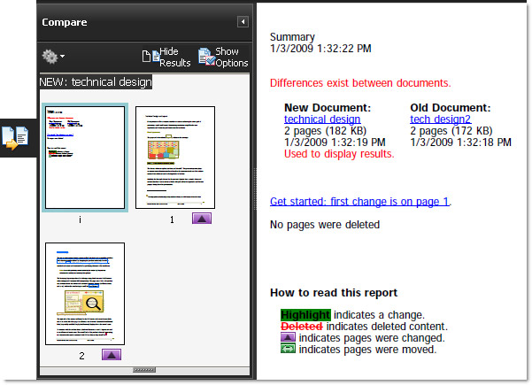Click the Show Options button
Screen dimensions: 532x385
223,57
